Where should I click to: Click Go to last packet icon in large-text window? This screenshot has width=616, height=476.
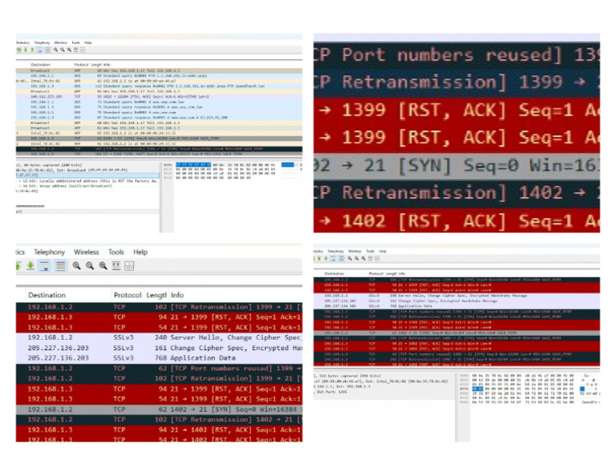point(30,266)
